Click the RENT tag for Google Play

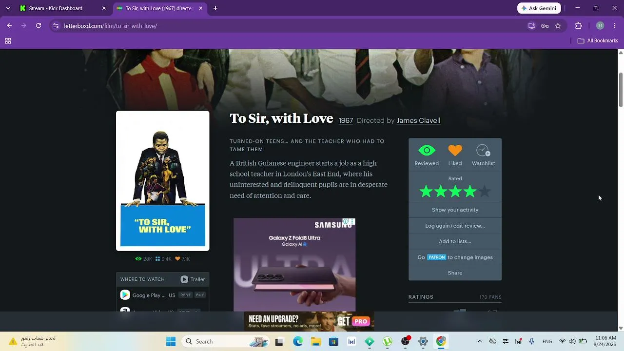point(185,295)
